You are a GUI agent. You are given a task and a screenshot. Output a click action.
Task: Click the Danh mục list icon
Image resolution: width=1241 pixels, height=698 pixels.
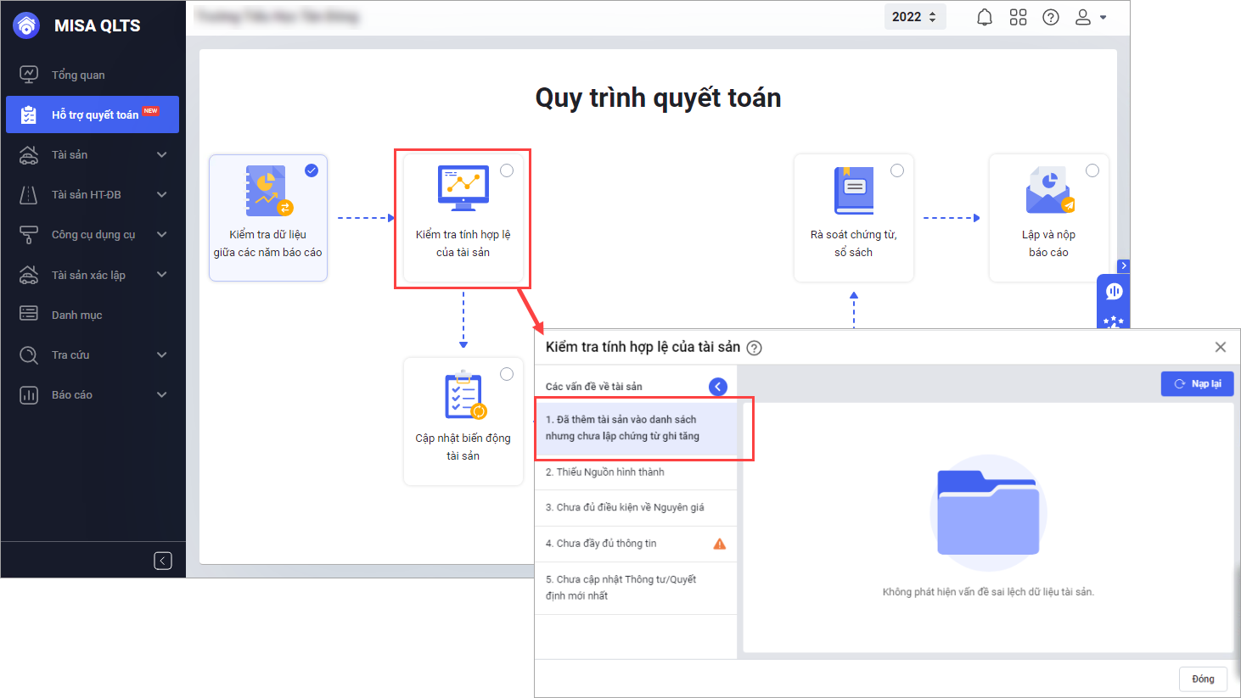pos(29,315)
